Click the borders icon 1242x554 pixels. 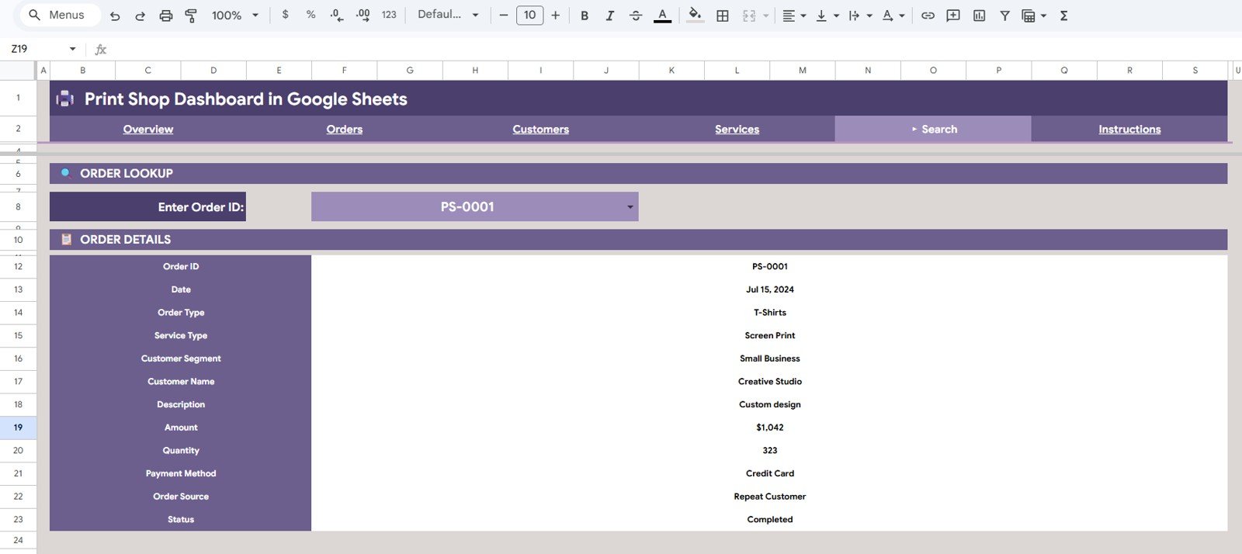click(723, 16)
